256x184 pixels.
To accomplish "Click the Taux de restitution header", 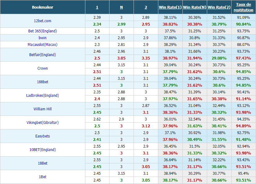I will point(243,7).
